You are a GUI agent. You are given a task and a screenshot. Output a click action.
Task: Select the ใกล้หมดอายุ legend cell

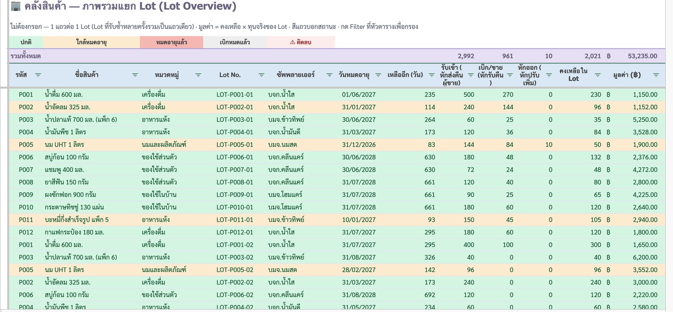click(91, 42)
